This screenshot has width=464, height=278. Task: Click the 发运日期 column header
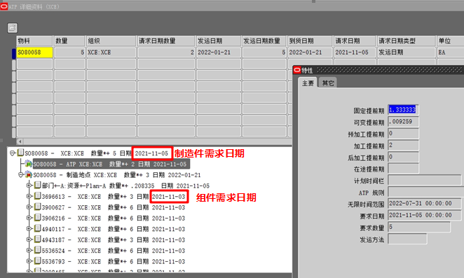(219, 41)
